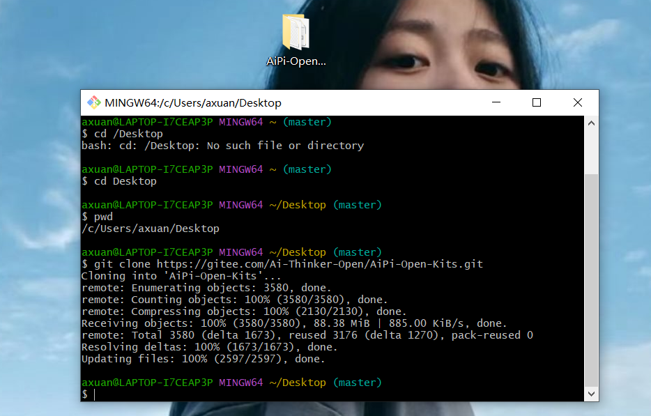Click the window title MINGW64:/c/Users/axuan/Desktop
Image resolution: width=651 pixels, height=416 pixels.
(x=193, y=103)
